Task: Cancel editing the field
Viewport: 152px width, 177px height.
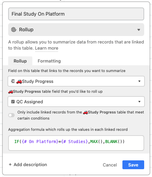Action: pyautogui.click(x=110, y=165)
